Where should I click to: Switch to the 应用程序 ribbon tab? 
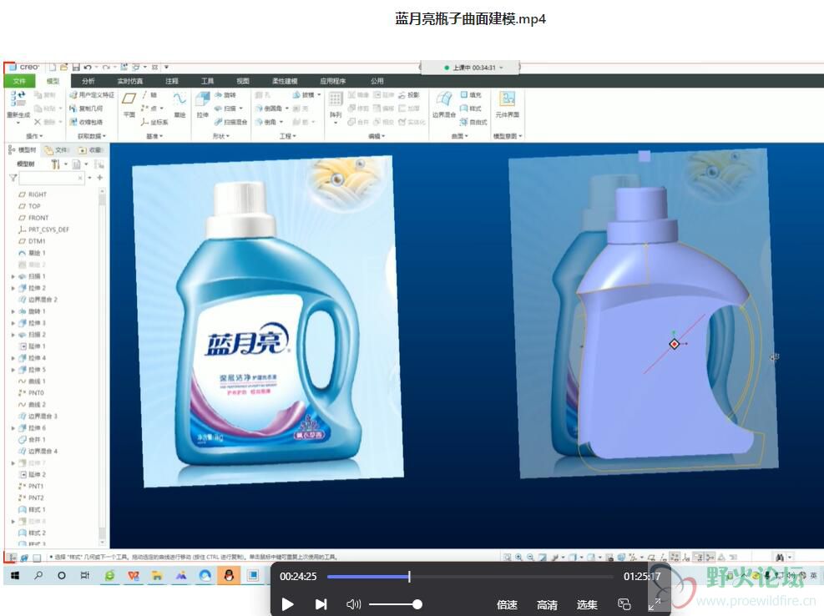coord(332,81)
